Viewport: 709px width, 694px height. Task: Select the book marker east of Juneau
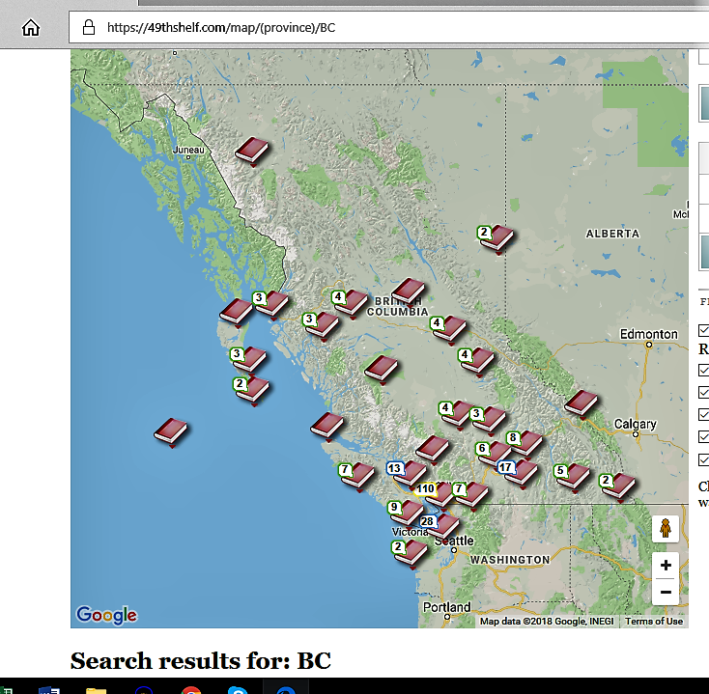252,150
